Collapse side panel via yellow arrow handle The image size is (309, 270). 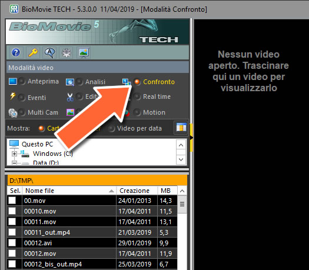(x=191, y=138)
